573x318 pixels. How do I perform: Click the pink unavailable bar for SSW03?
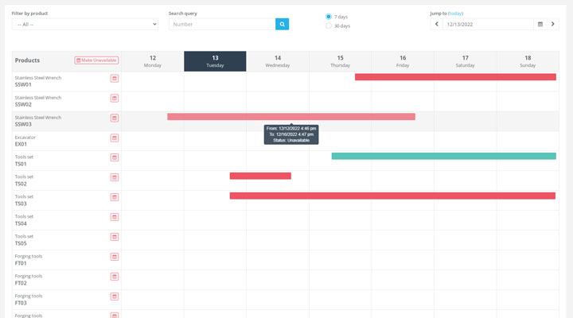point(291,117)
